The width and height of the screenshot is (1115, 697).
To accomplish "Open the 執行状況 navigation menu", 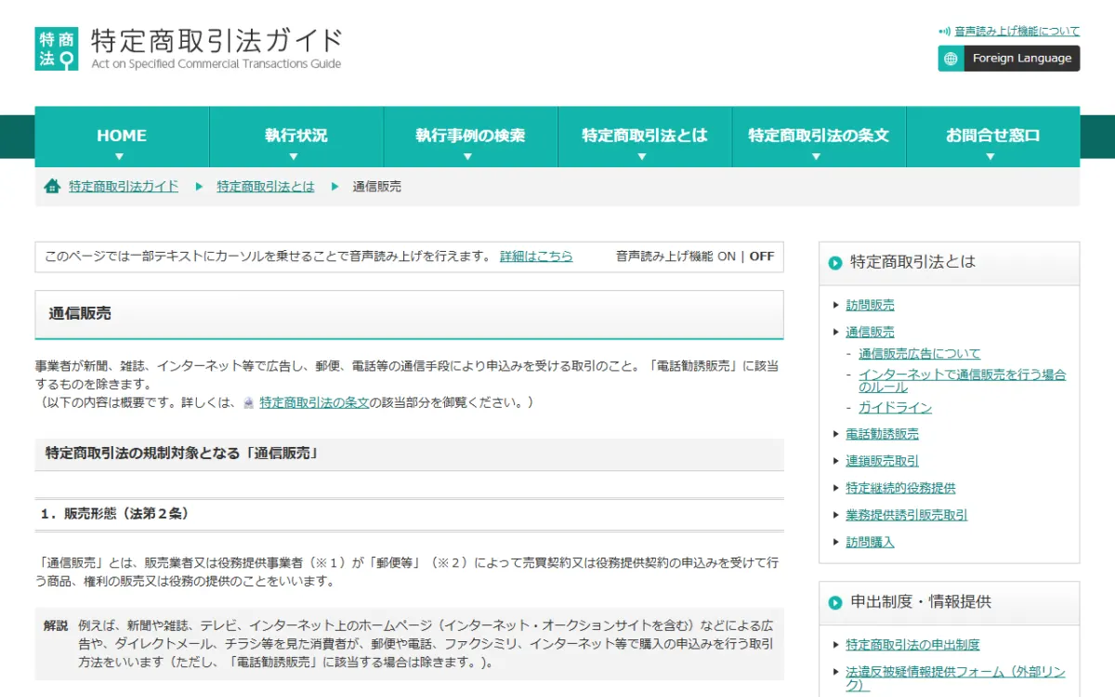I will tap(296, 137).
